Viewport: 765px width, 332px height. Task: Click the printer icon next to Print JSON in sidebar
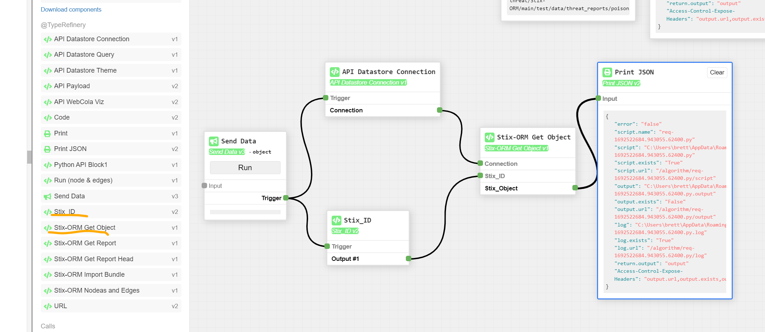click(x=47, y=149)
